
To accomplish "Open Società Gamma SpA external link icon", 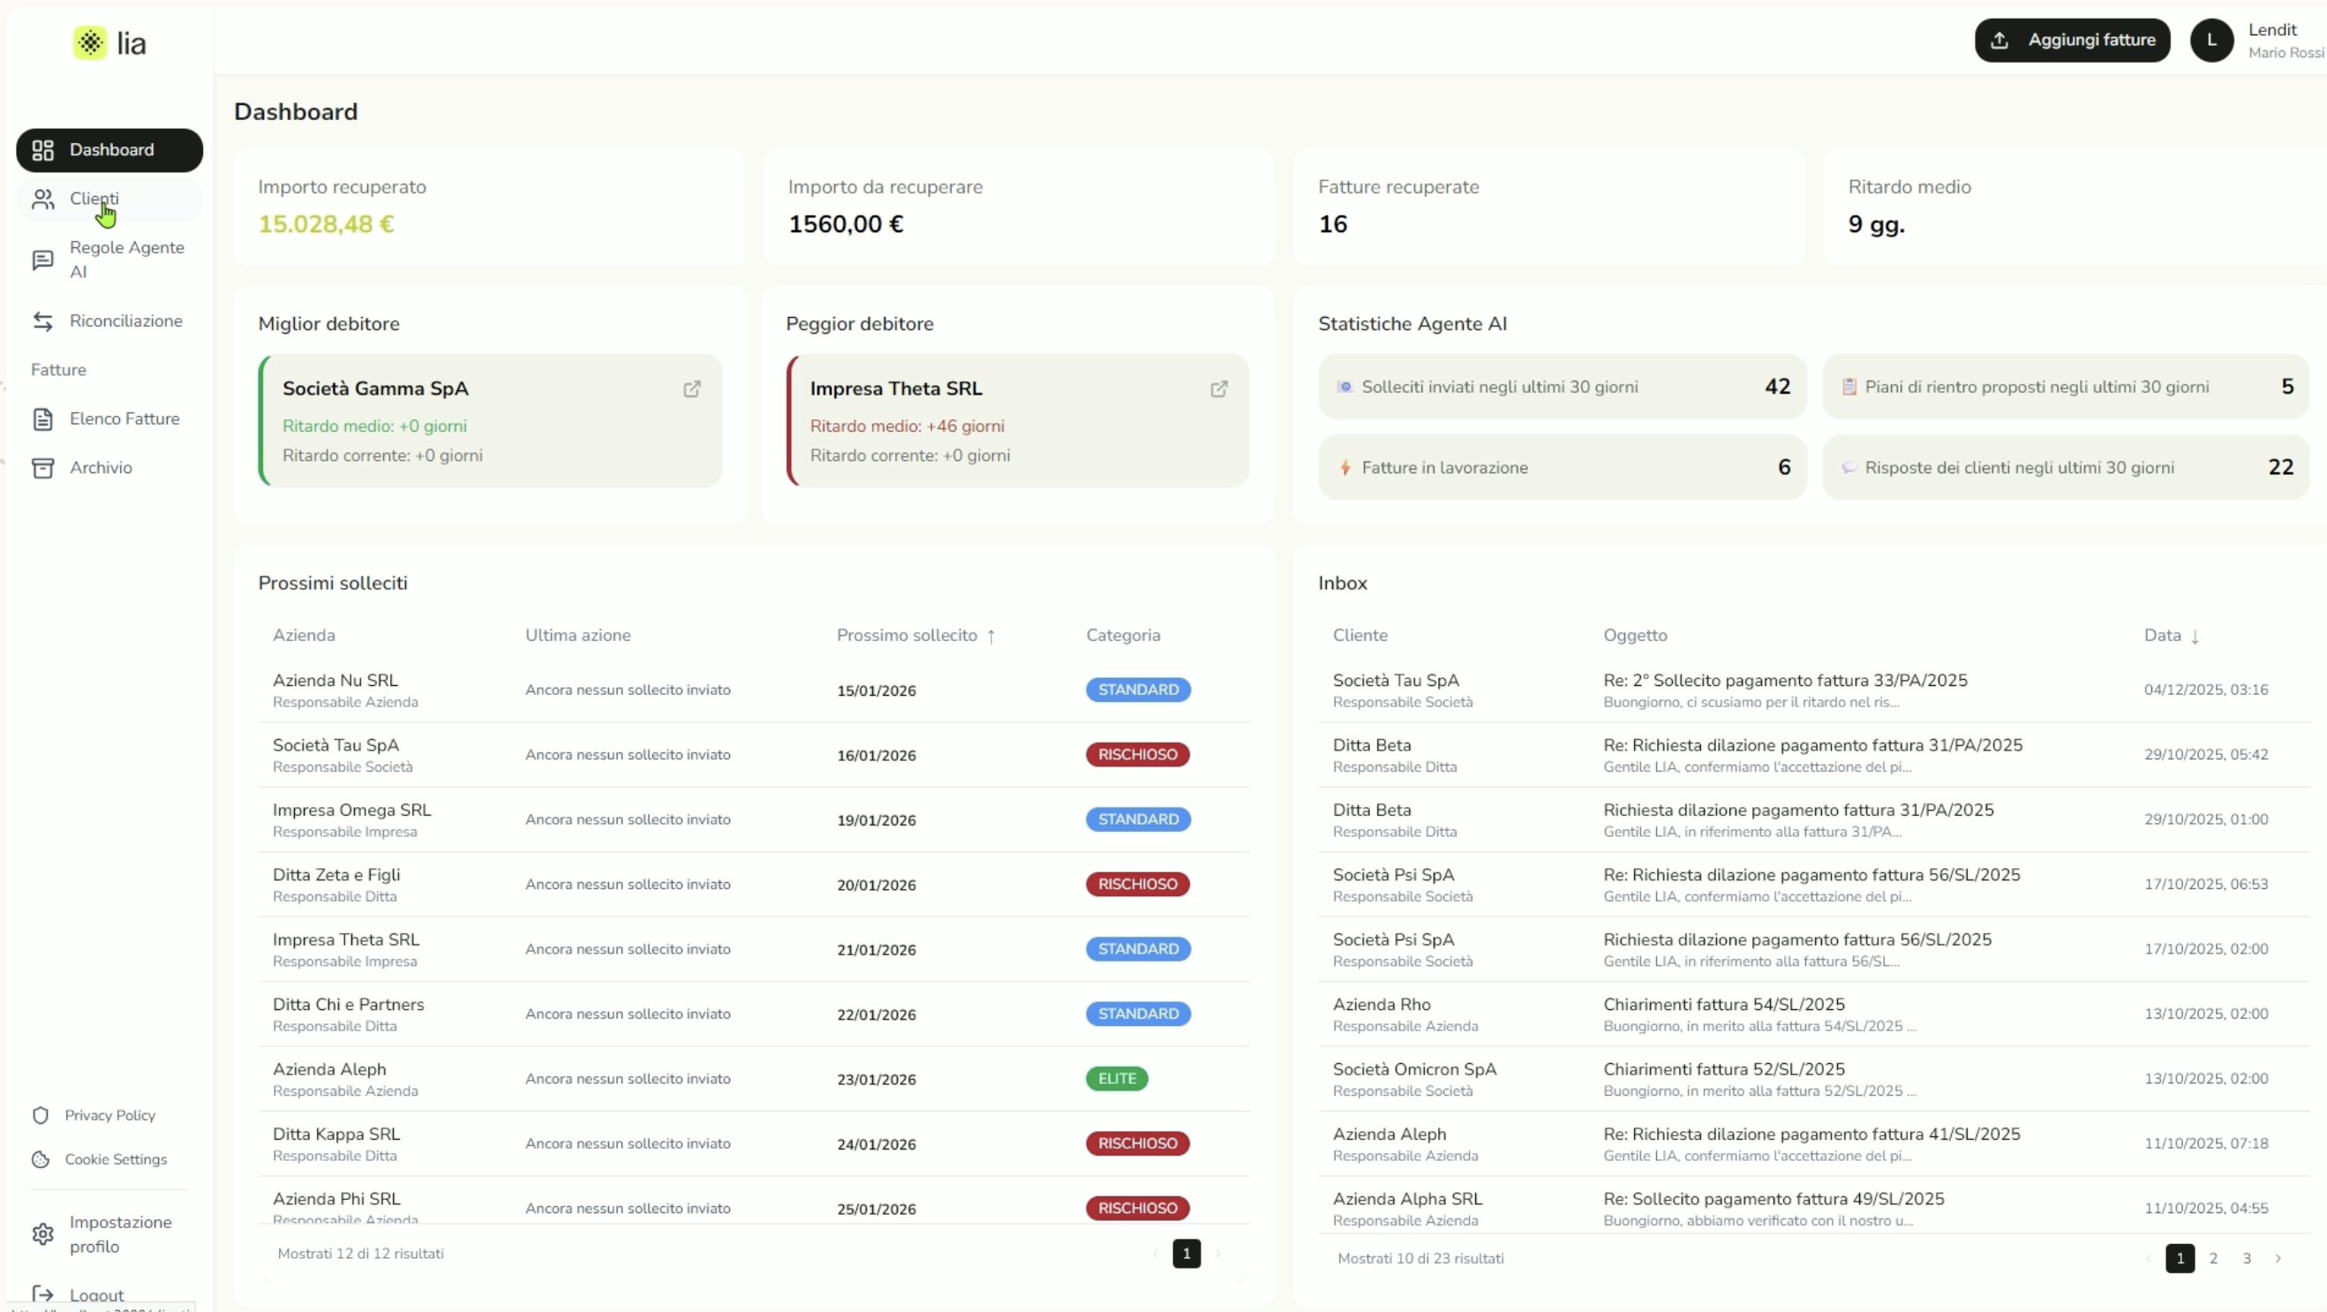I will pyautogui.click(x=692, y=389).
